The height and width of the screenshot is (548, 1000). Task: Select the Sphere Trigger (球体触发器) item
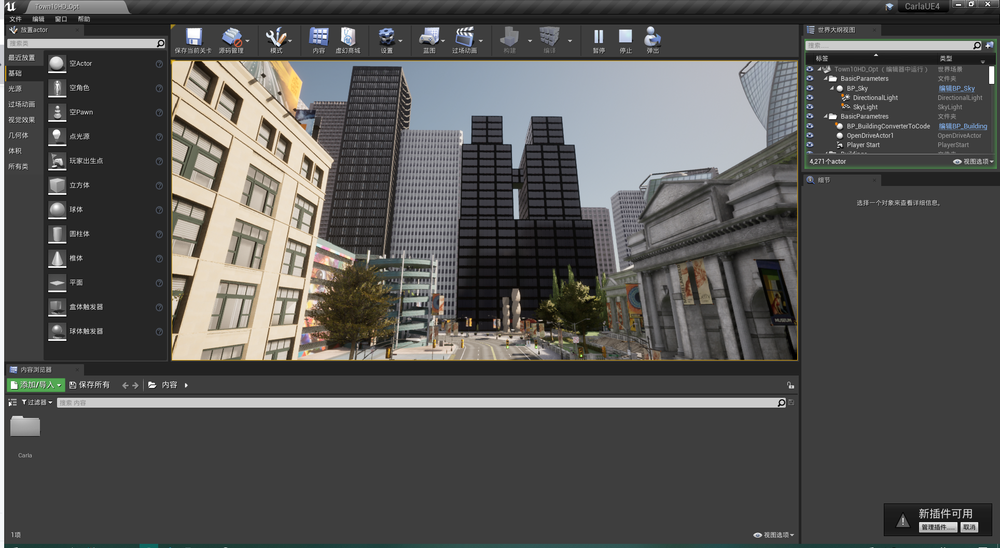click(x=105, y=331)
